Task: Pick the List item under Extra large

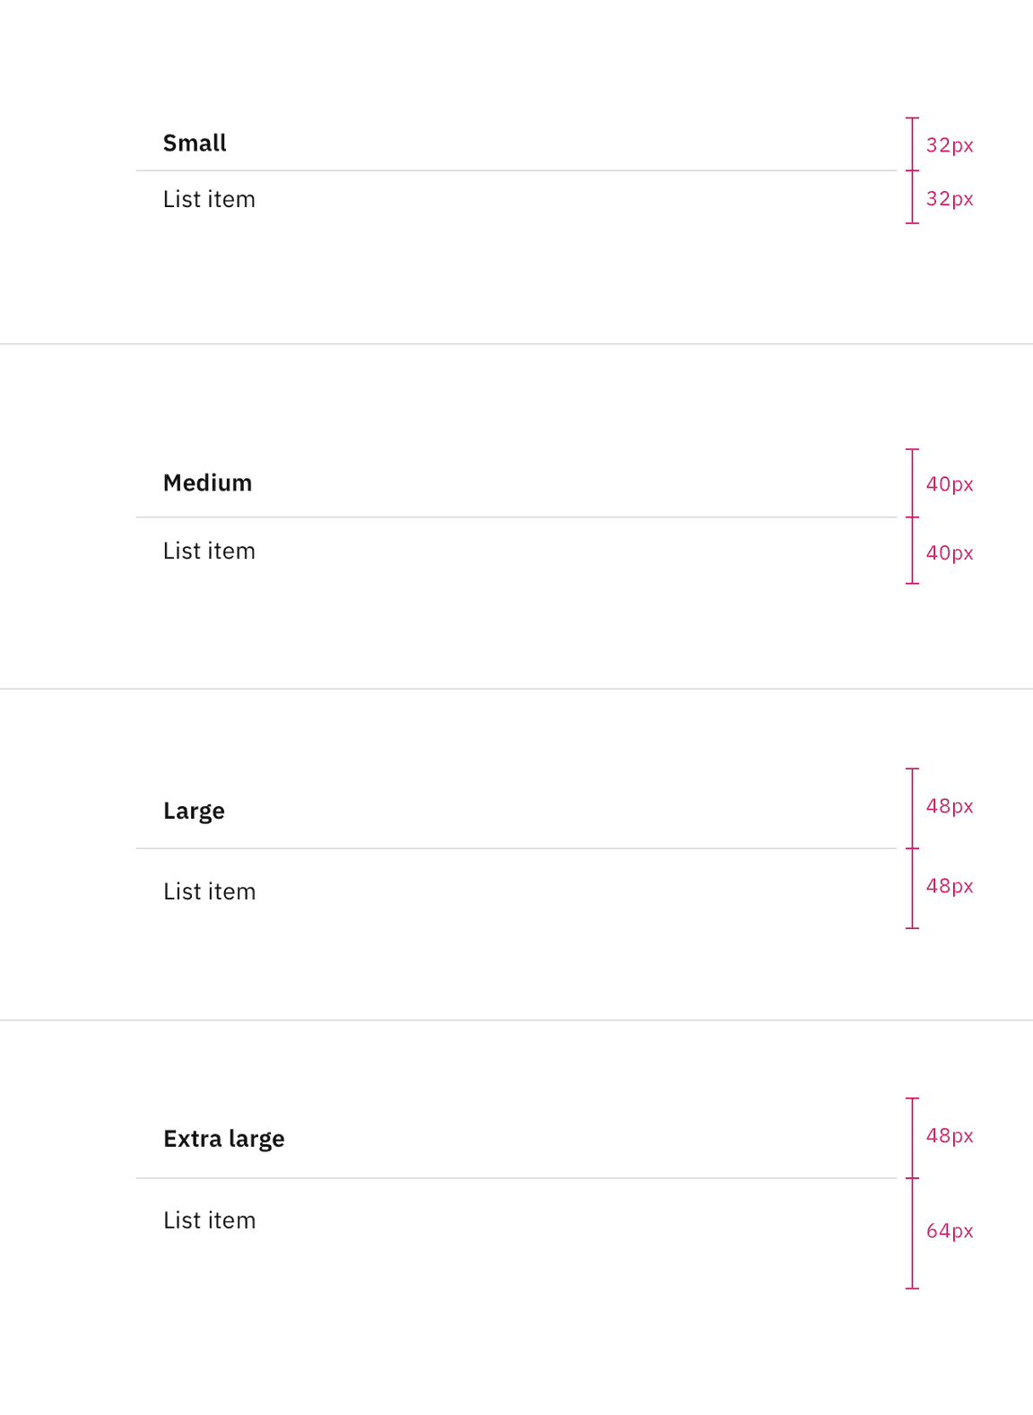Action: (x=209, y=1220)
